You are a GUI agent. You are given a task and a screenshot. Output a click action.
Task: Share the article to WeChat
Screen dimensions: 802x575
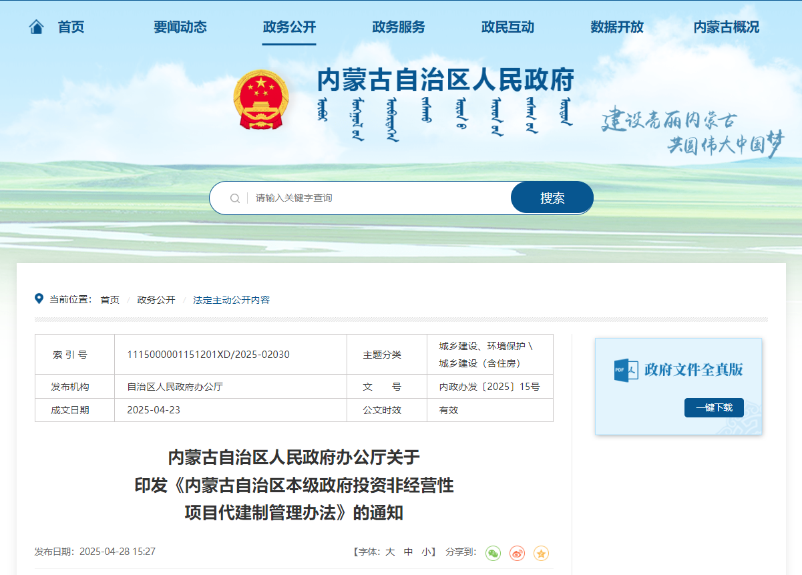click(492, 553)
